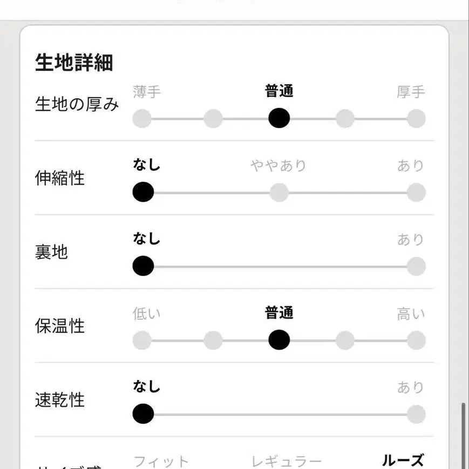
Task: Select the 普通 dot for 生地の厚み
Action: [x=279, y=118]
